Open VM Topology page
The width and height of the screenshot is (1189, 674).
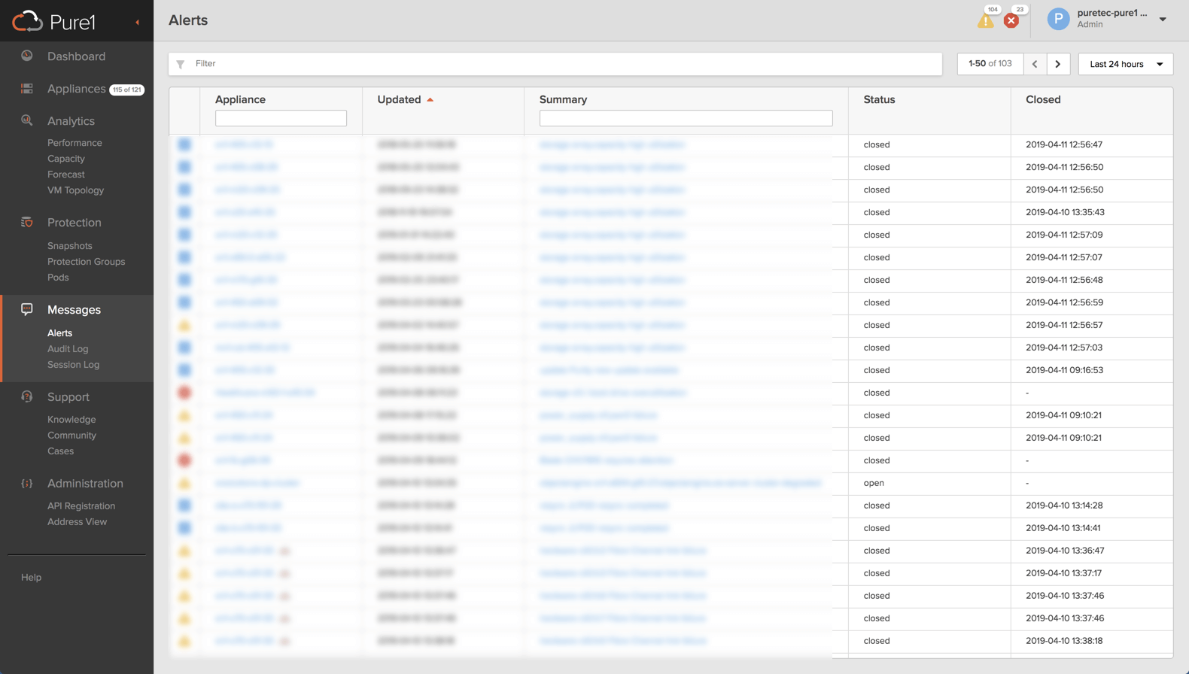pos(75,190)
